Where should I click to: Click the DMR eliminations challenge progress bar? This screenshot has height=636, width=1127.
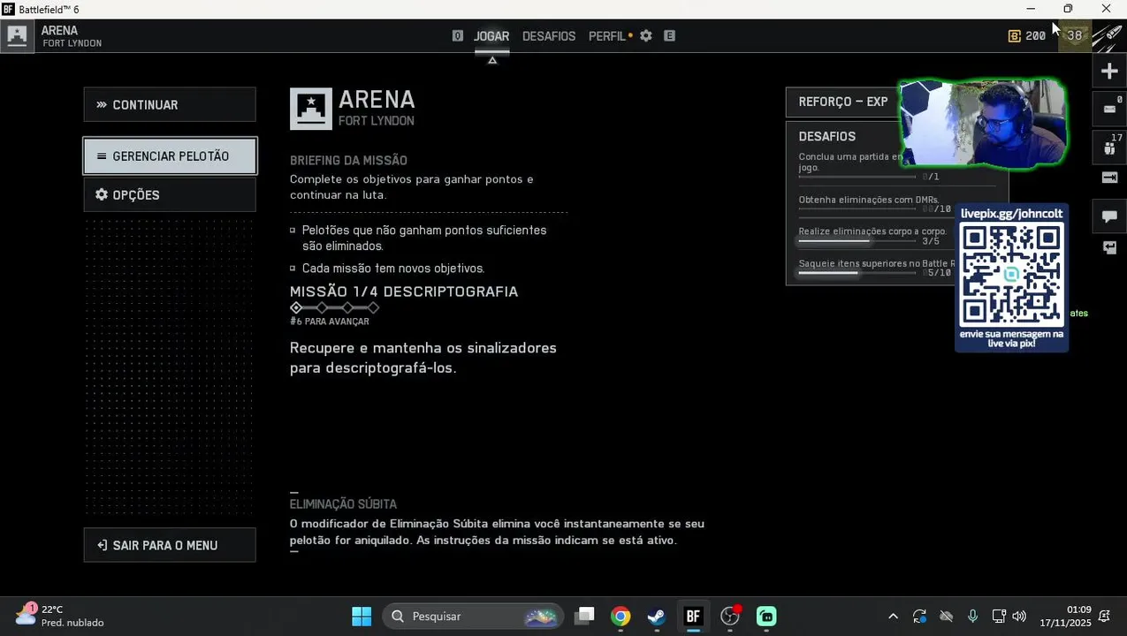[x=857, y=209]
